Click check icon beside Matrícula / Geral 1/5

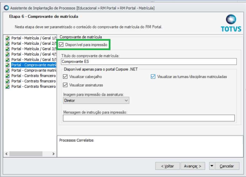[7, 38]
